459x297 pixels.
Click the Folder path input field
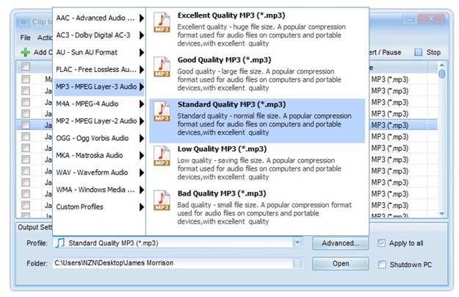click(x=173, y=263)
